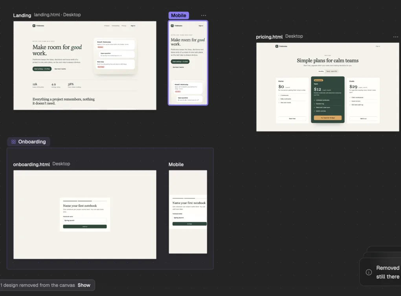401x296 pixels.
Task: Click the Removed notification toast
Action: coord(381,272)
